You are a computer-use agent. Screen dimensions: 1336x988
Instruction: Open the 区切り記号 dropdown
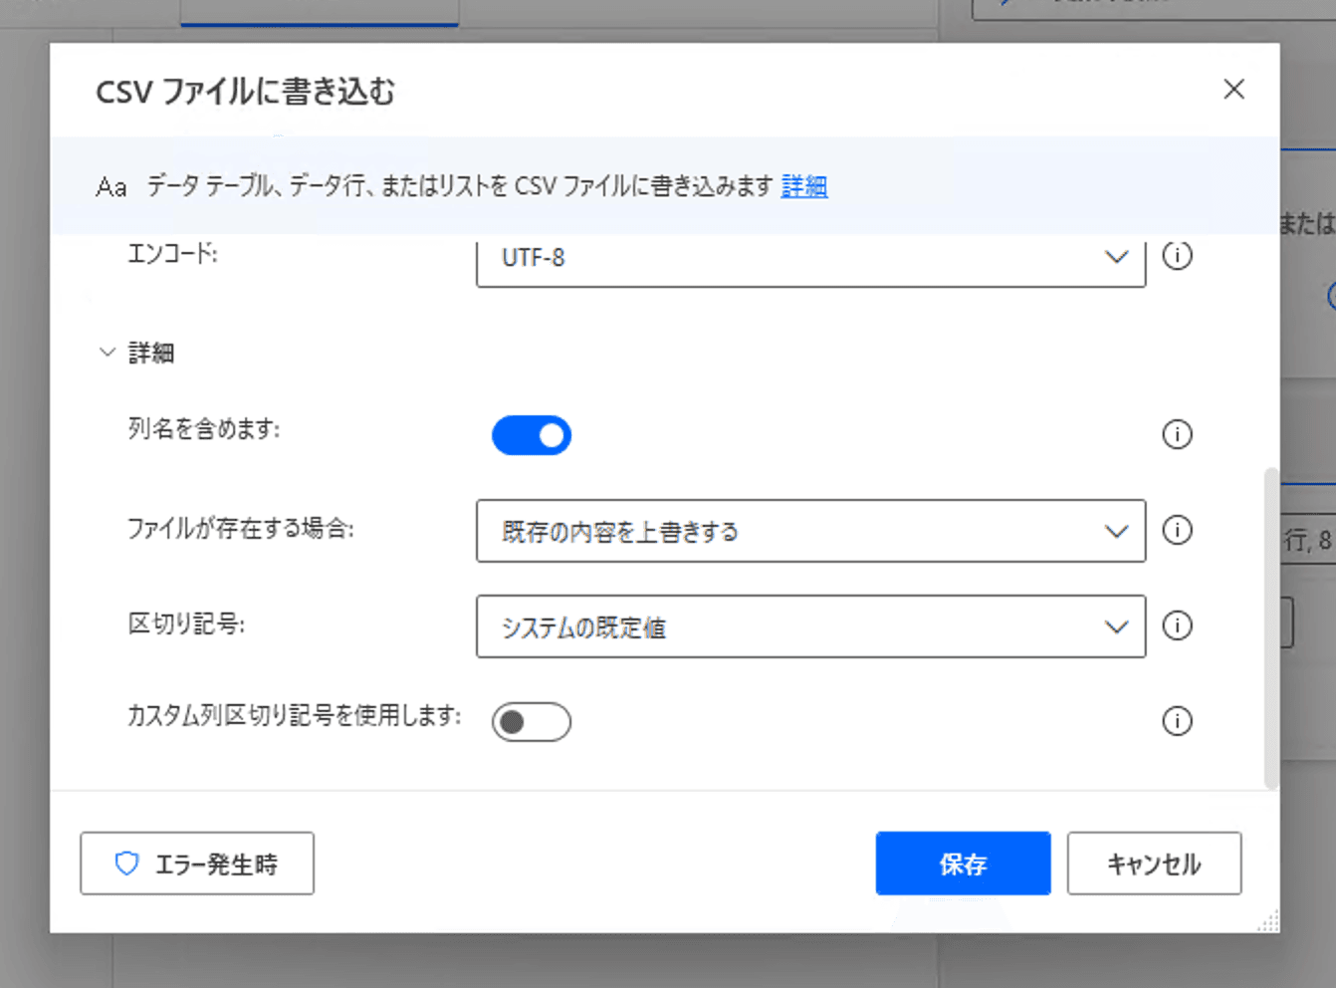(x=810, y=626)
